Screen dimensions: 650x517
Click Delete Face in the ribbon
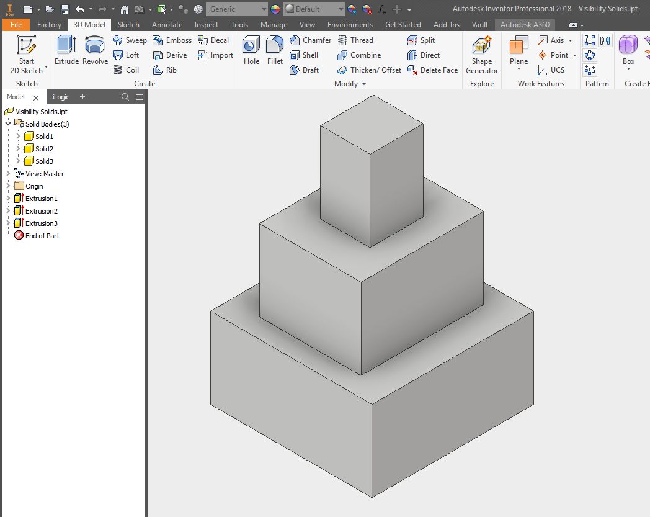(x=432, y=70)
